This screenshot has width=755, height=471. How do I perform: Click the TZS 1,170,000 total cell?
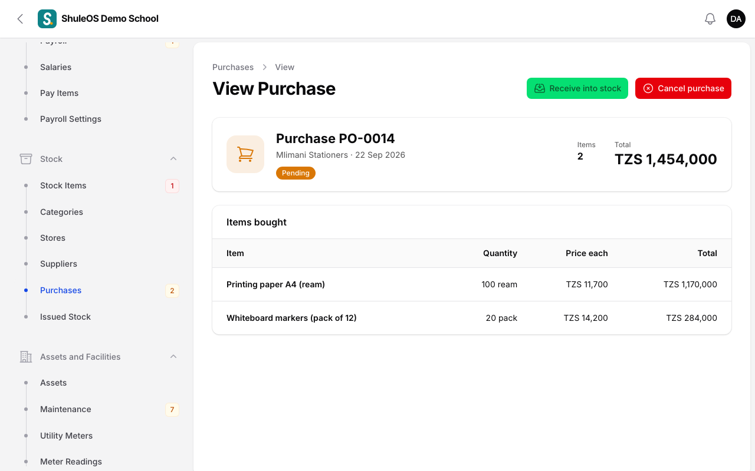pos(690,284)
